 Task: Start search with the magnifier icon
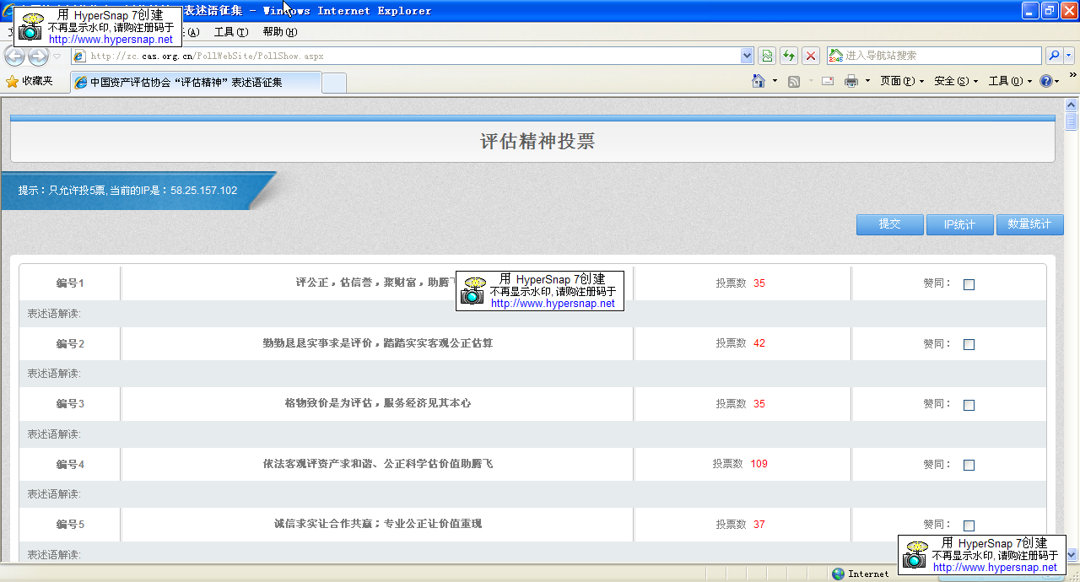[x=1054, y=56]
